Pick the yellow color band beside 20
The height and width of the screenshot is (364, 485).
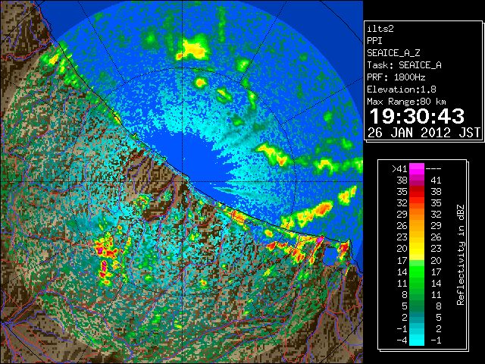pos(417,249)
